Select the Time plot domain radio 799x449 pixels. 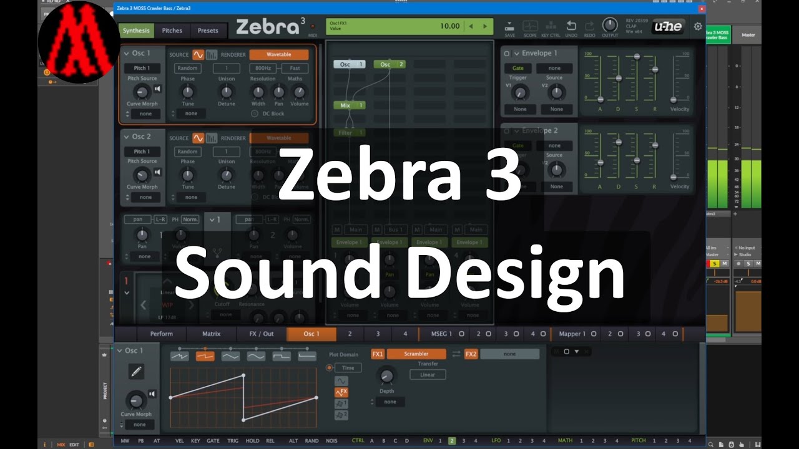pyautogui.click(x=330, y=368)
